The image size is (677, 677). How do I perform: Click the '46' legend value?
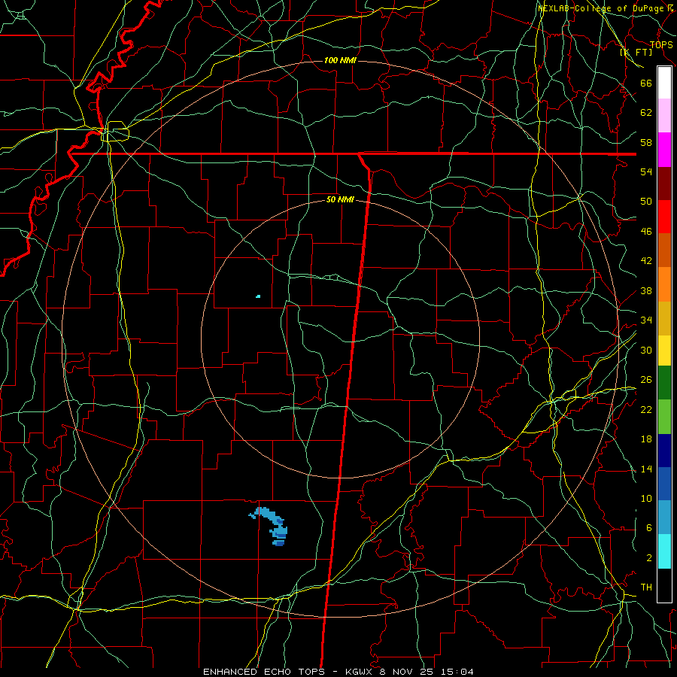pyautogui.click(x=646, y=232)
